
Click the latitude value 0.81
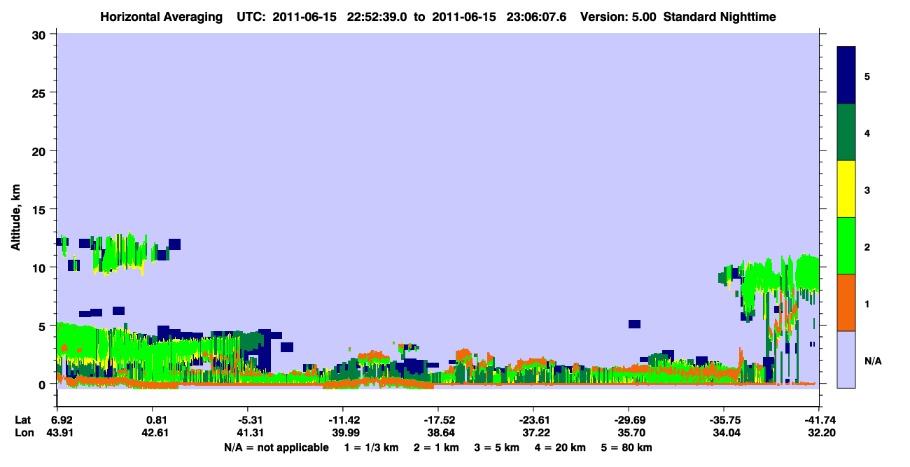coord(157,420)
